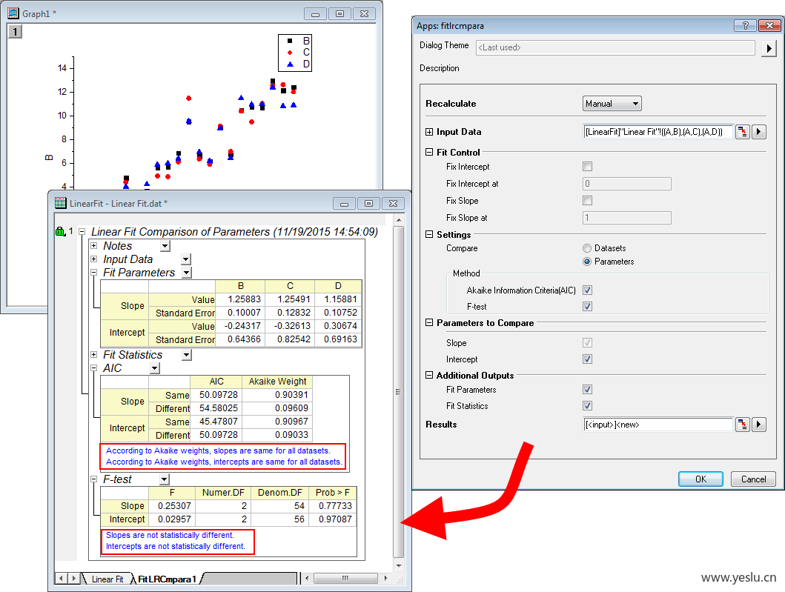Select the Datasets compare option
This screenshot has width=785, height=592.
click(x=587, y=248)
